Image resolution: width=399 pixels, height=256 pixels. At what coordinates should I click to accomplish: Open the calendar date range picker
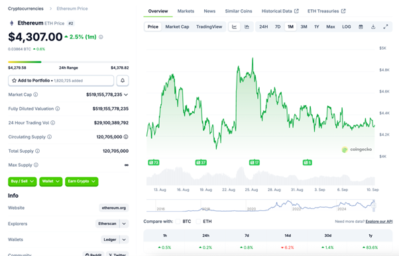tap(361, 26)
